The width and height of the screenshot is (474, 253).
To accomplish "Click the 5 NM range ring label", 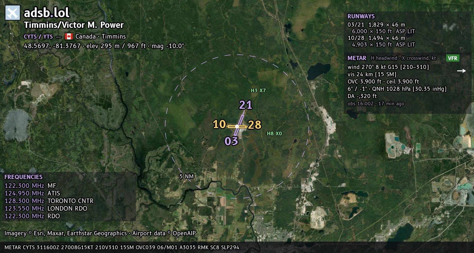I will tap(186, 176).
